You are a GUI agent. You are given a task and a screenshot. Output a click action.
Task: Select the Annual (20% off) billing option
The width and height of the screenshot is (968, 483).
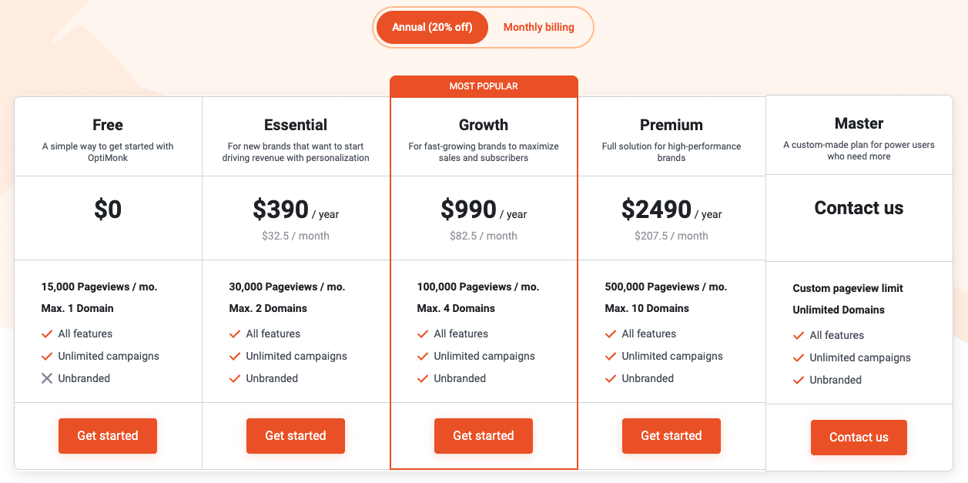click(x=432, y=27)
